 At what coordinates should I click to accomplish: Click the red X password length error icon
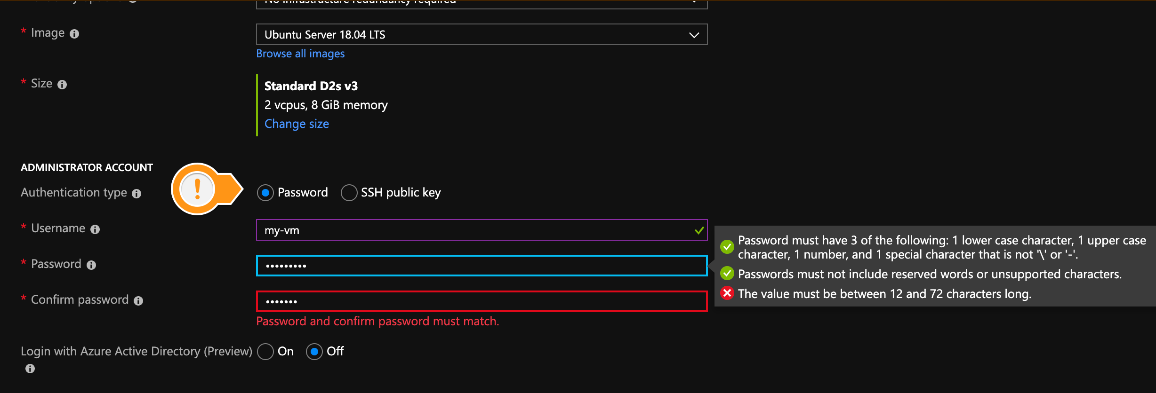[727, 293]
